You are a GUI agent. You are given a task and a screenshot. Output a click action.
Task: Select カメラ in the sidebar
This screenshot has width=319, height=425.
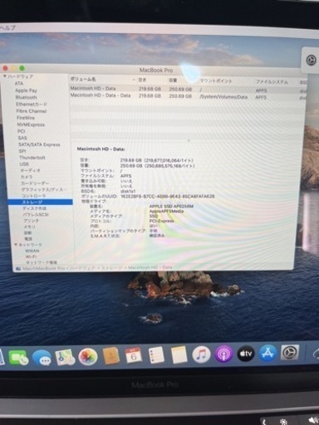coord(27,177)
